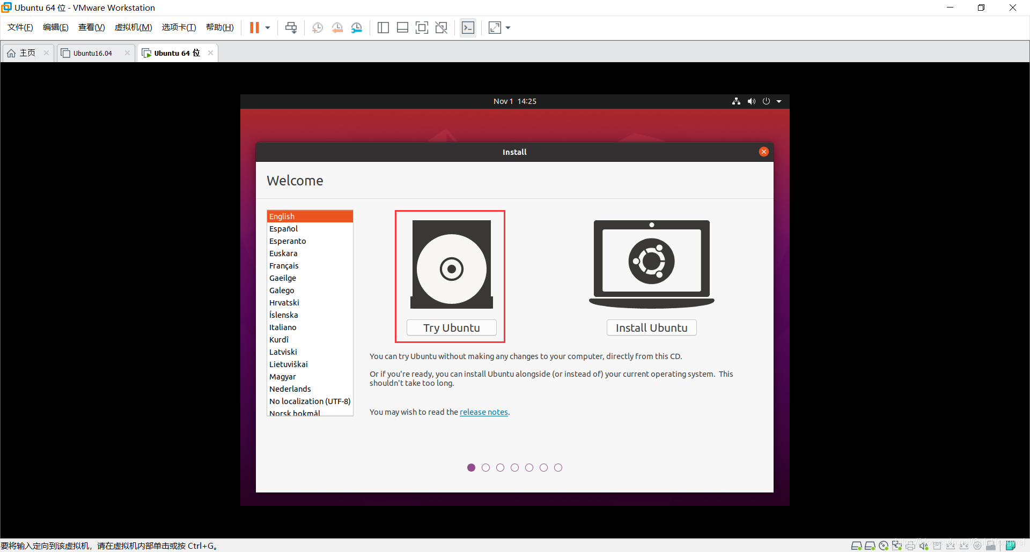
Task: Click the second hard disk status icon
Action: tap(870, 546)
